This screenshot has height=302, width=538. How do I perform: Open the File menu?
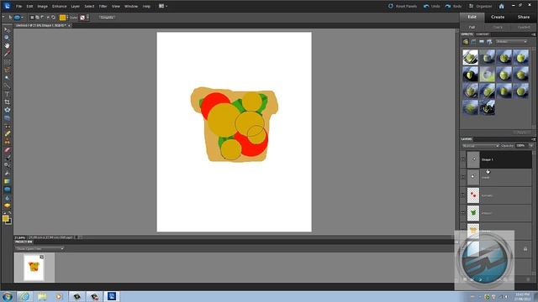point(18,6)
